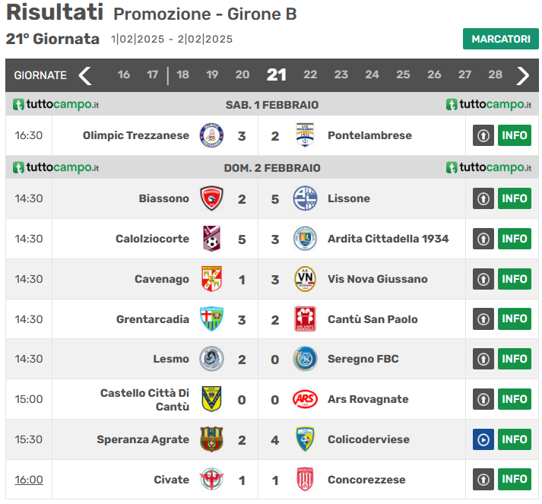Go to previous matchdays with left arrow

85,75
